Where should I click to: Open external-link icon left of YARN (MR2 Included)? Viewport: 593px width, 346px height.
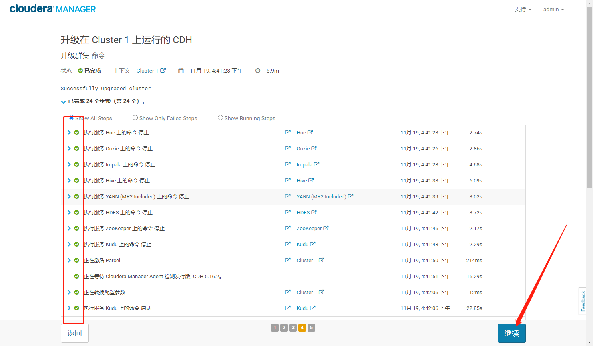(x=288, y=196)
